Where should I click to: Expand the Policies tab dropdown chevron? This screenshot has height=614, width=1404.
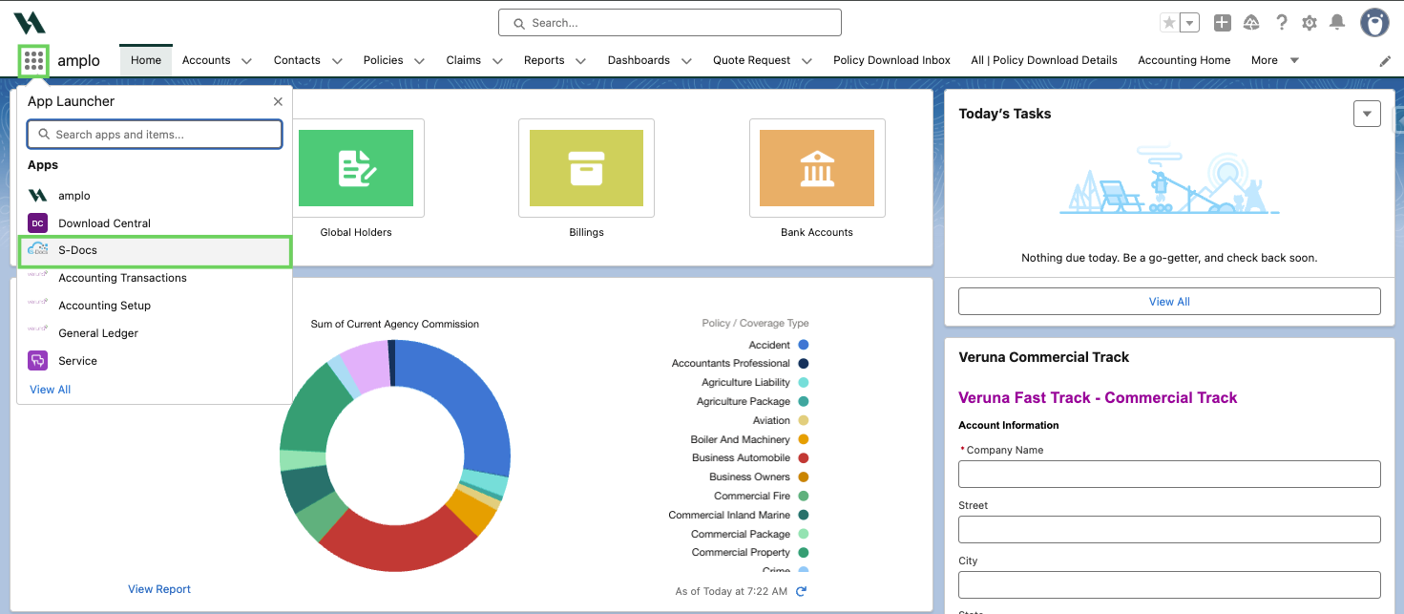click(x=420, y=61)
